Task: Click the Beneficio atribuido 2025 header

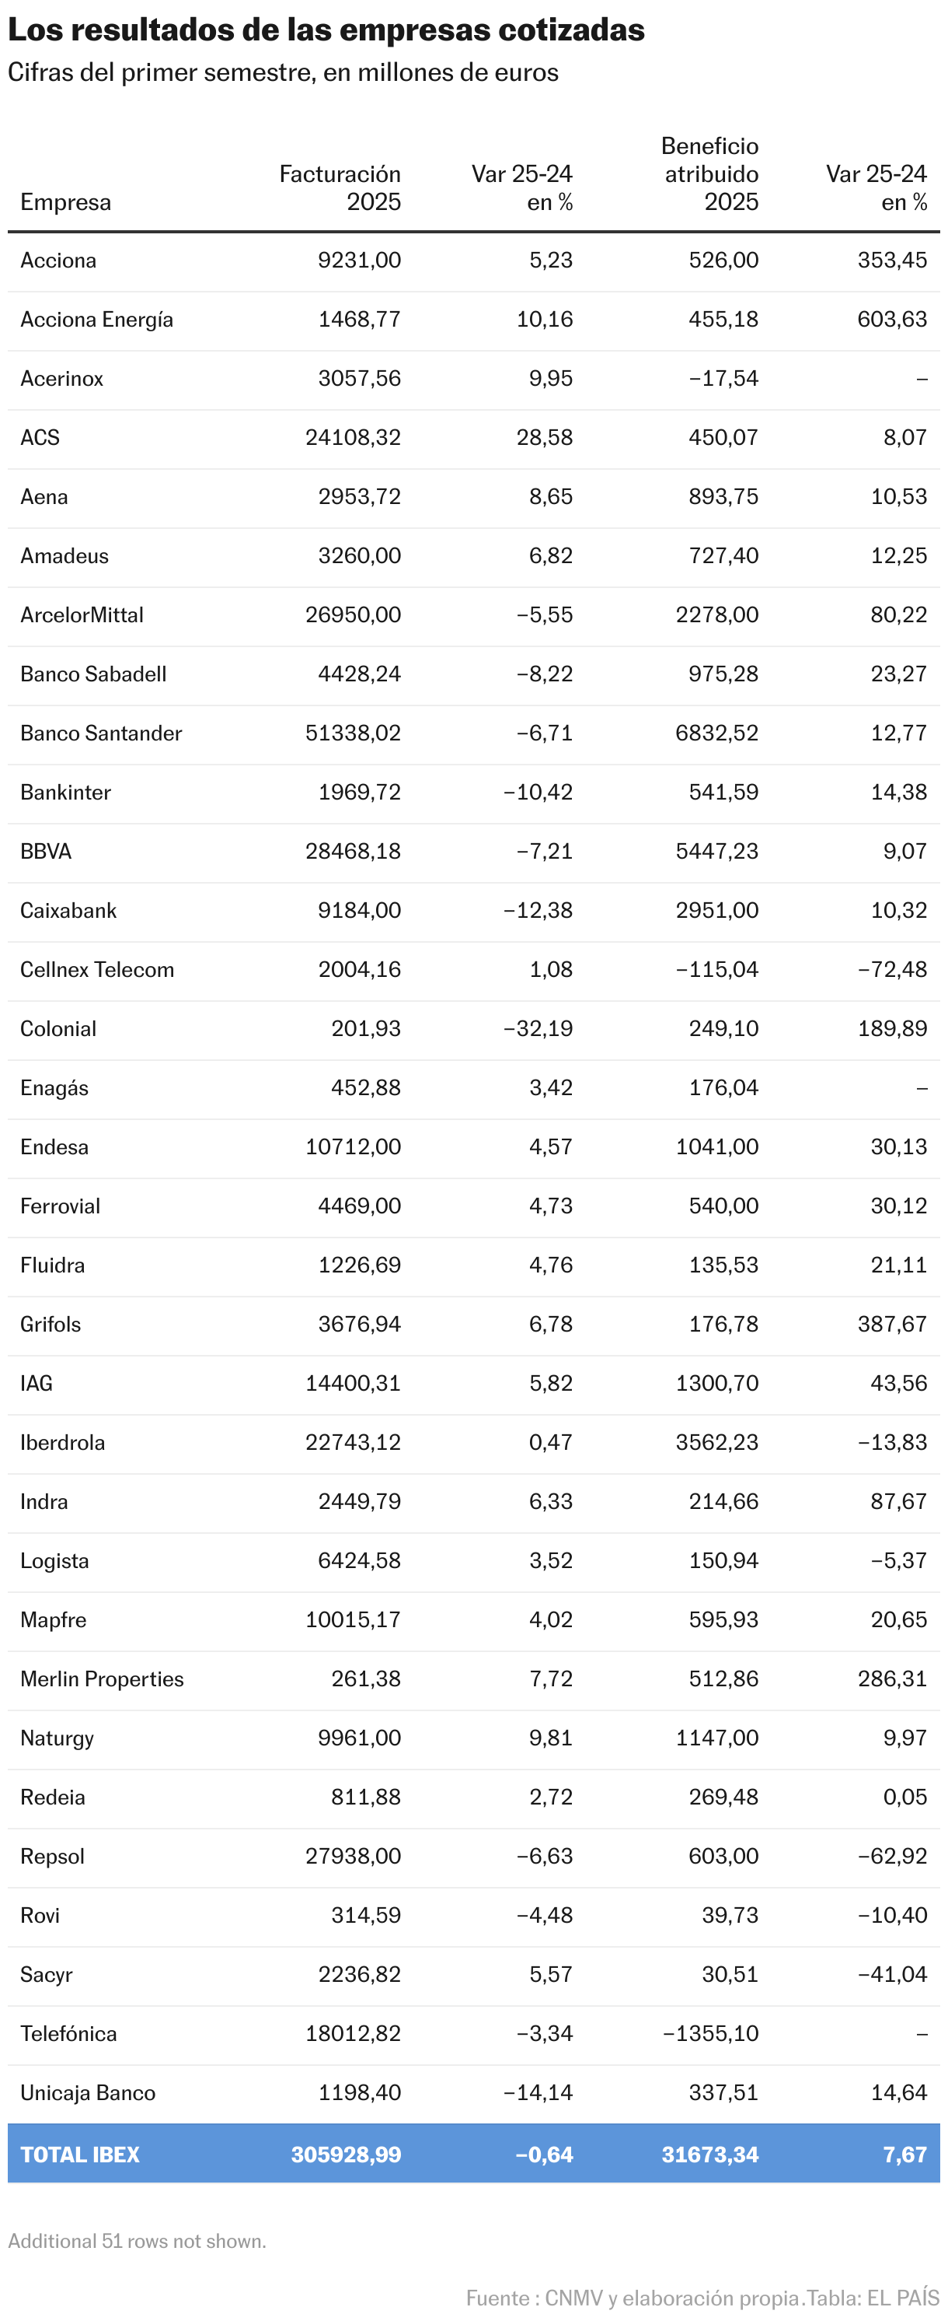Action: [x=710, y=174]
